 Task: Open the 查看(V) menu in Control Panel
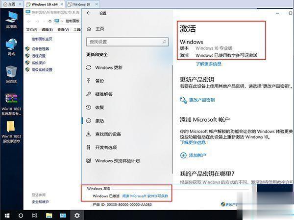(x=63, y=29)
